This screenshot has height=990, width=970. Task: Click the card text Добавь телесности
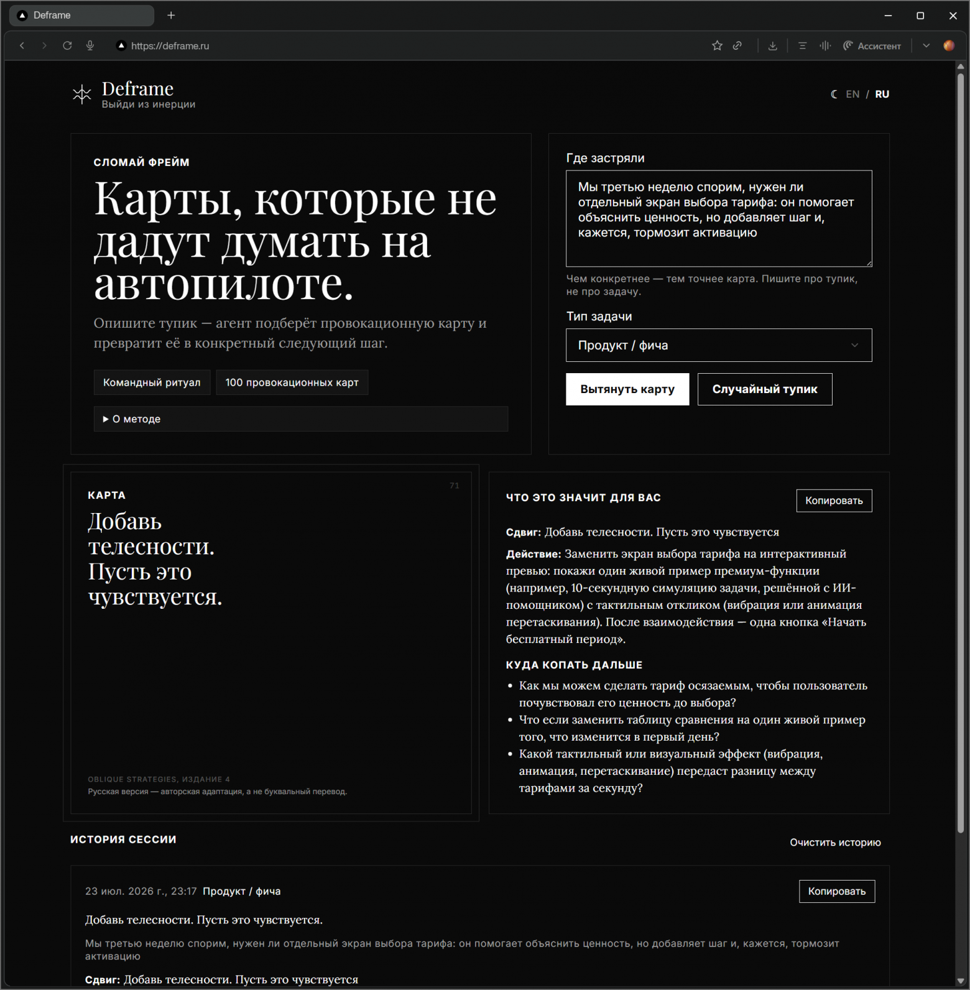155,559
